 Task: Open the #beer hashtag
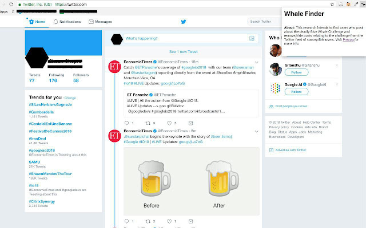(x=216, y=137)
